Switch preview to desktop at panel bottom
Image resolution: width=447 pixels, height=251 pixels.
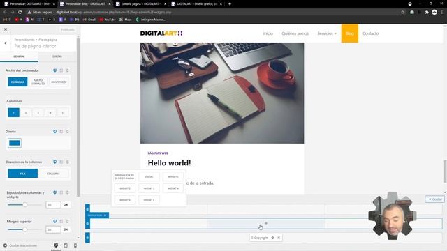[56, 245]
